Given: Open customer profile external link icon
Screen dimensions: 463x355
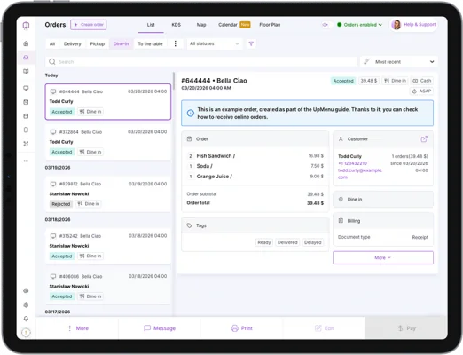Looking at the screenshot, I should point(424,138).
